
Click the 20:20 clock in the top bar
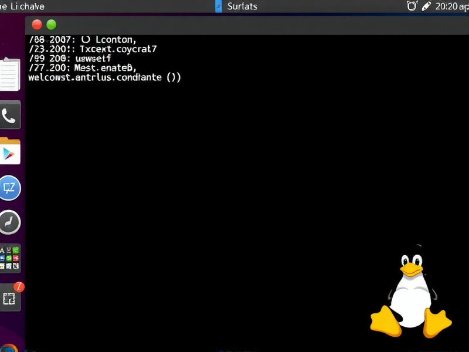coord(447,6)
